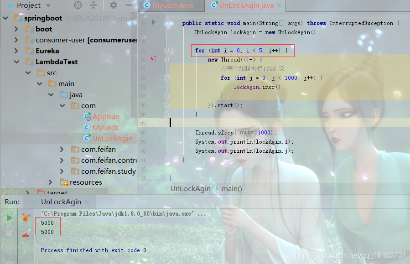This screenshot has height=264, width=410.
Task: Click the project tree scrollbar
Action: click(x=135, y=65)
